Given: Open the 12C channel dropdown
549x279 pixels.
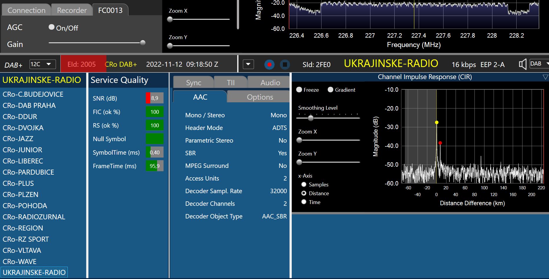Looking at the screenshot, I should point(43,64).
